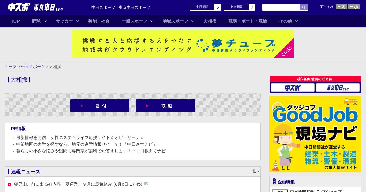Increase text size with ＋大 button

click(x=342, y=7)
